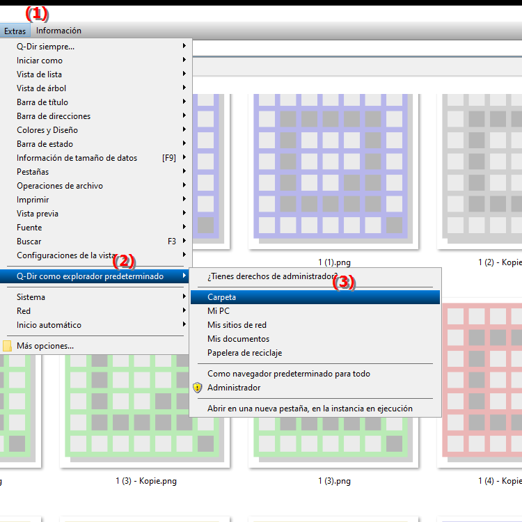
Task: Open the Vista de árbol submenu
Action: coord(96,88)
